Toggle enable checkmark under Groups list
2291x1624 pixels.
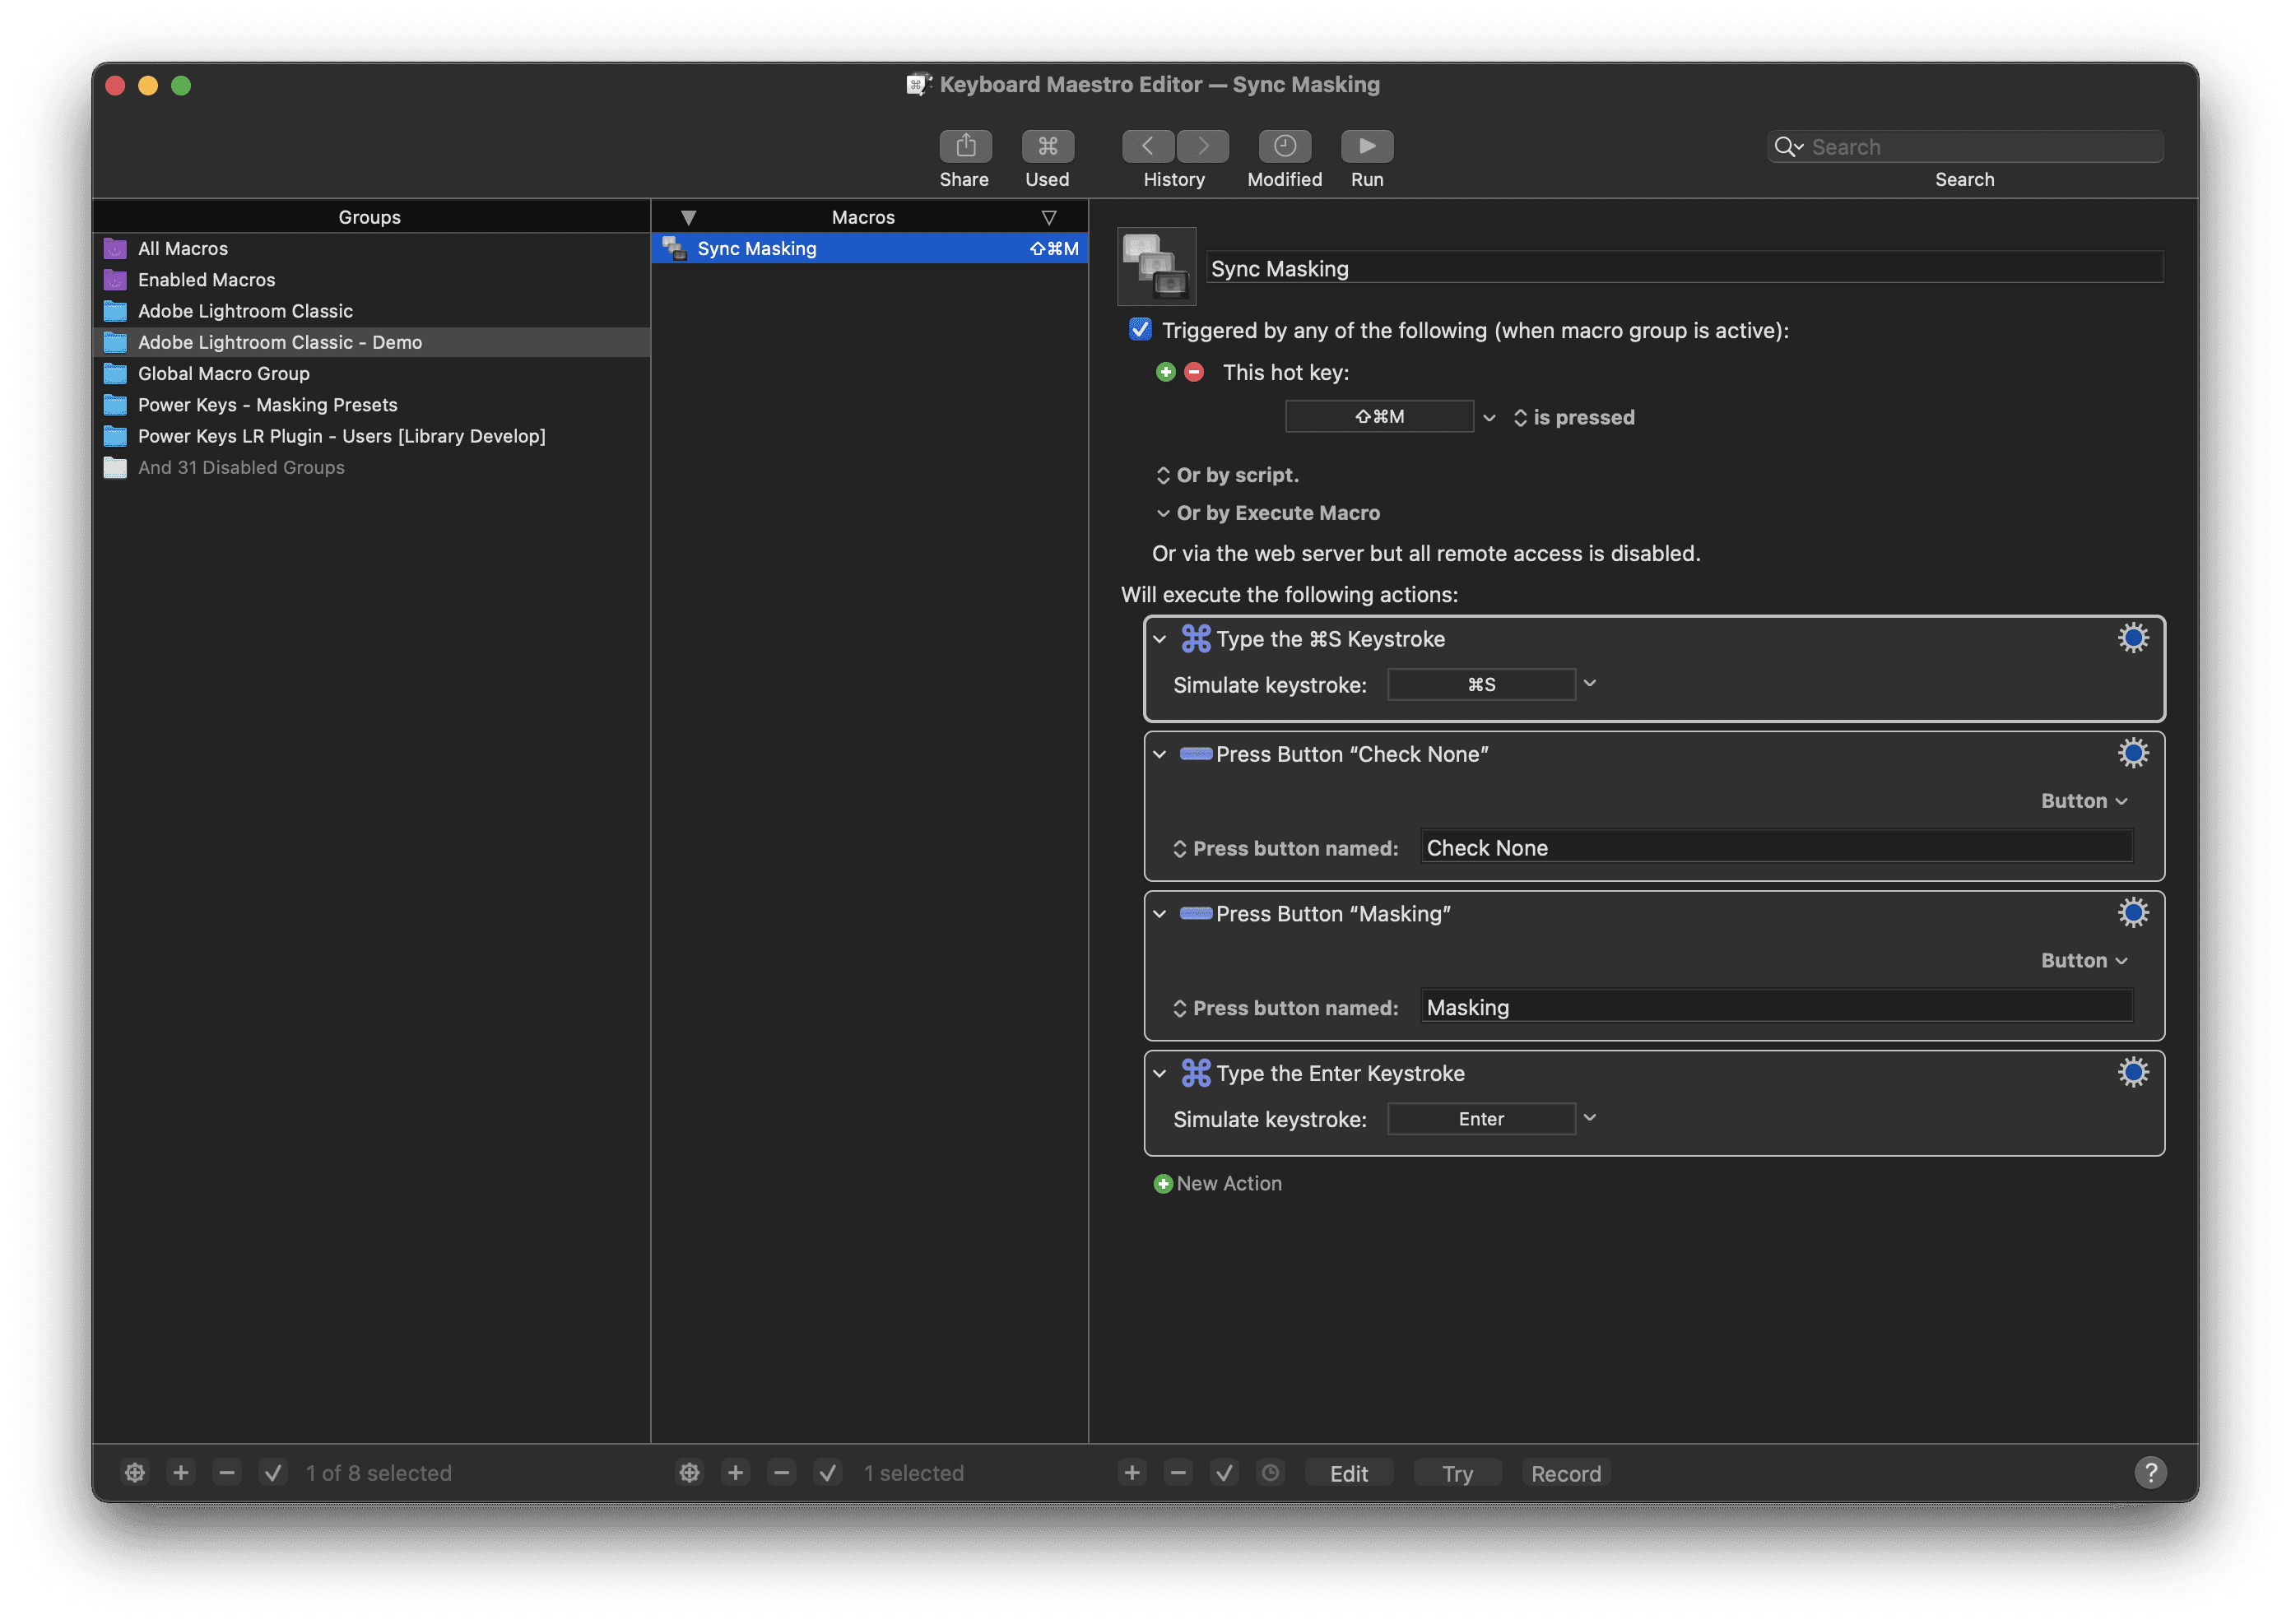(x=273, y=1472)
